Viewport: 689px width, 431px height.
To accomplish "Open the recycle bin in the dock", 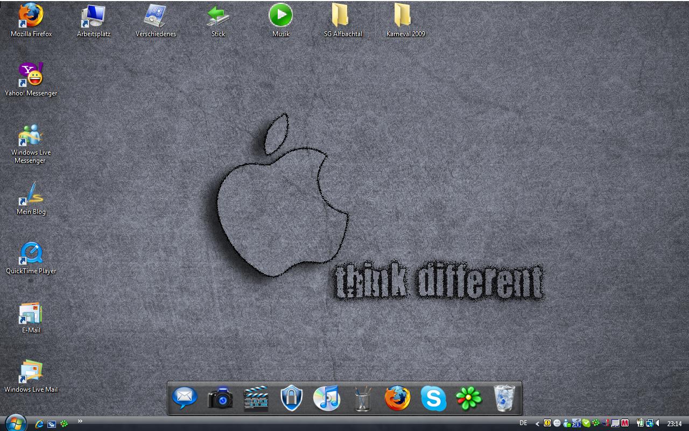I will coord(504,399).
